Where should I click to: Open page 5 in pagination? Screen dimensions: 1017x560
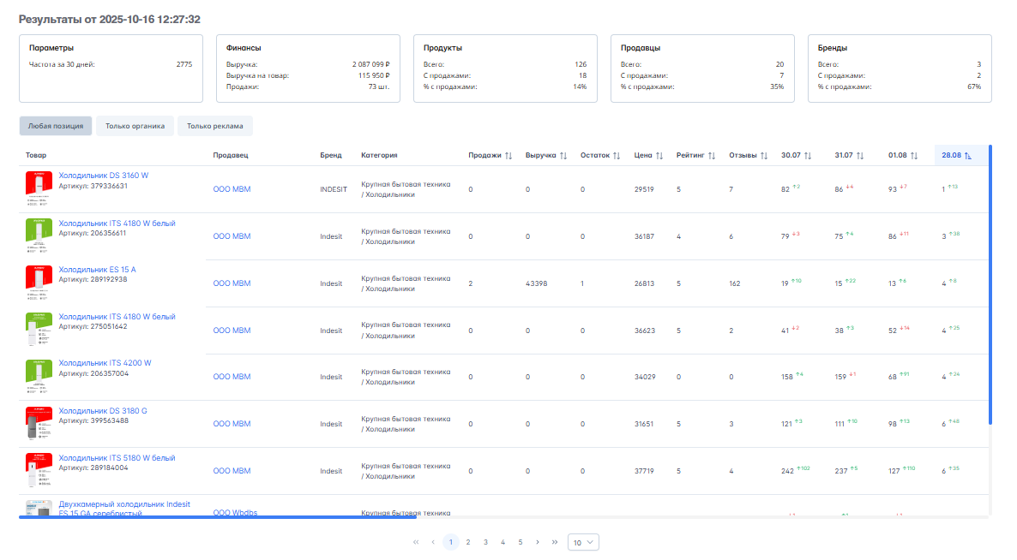pos(520,542)
